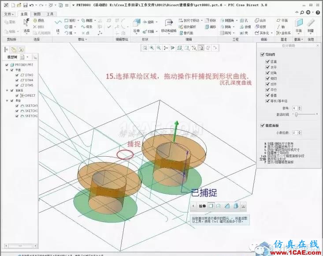This screenshot has width=323, height=256.
Task: Click the 旋转 (Revolve) tool
Action: (x=149, y=22)
